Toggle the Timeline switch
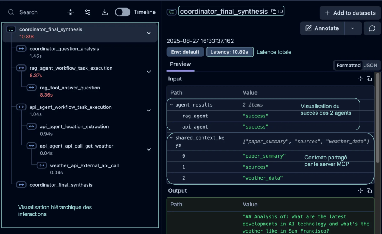382x234 pixels. point(122,12)
